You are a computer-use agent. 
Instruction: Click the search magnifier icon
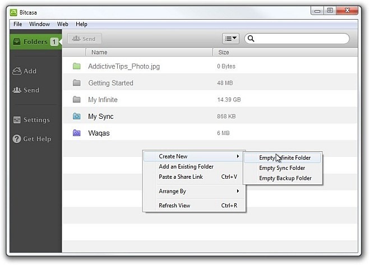tap(251, 39)
